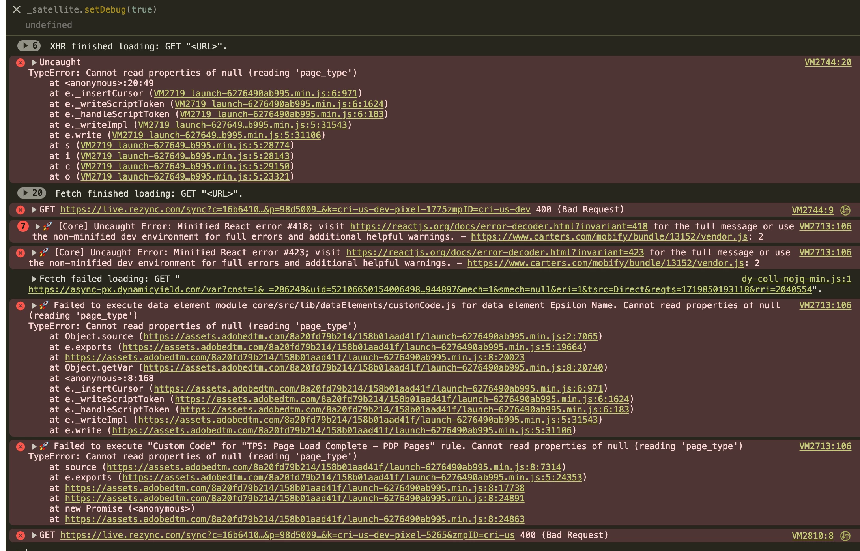Click the X icon beside _satellite.setDebug(true)

tap(17, 9)
